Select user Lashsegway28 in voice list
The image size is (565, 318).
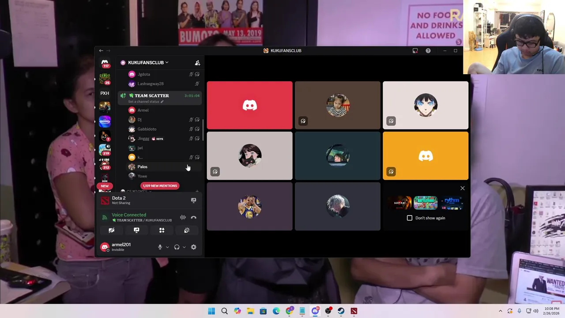tap(164, 83)
